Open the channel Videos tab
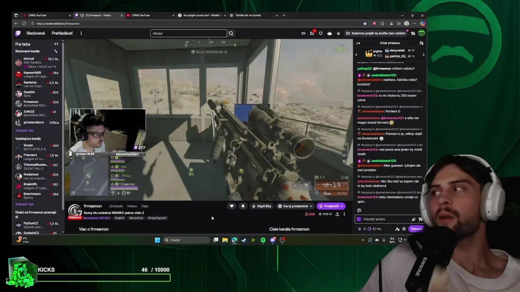This screenshot has width=520, height=292. (132, 206)
